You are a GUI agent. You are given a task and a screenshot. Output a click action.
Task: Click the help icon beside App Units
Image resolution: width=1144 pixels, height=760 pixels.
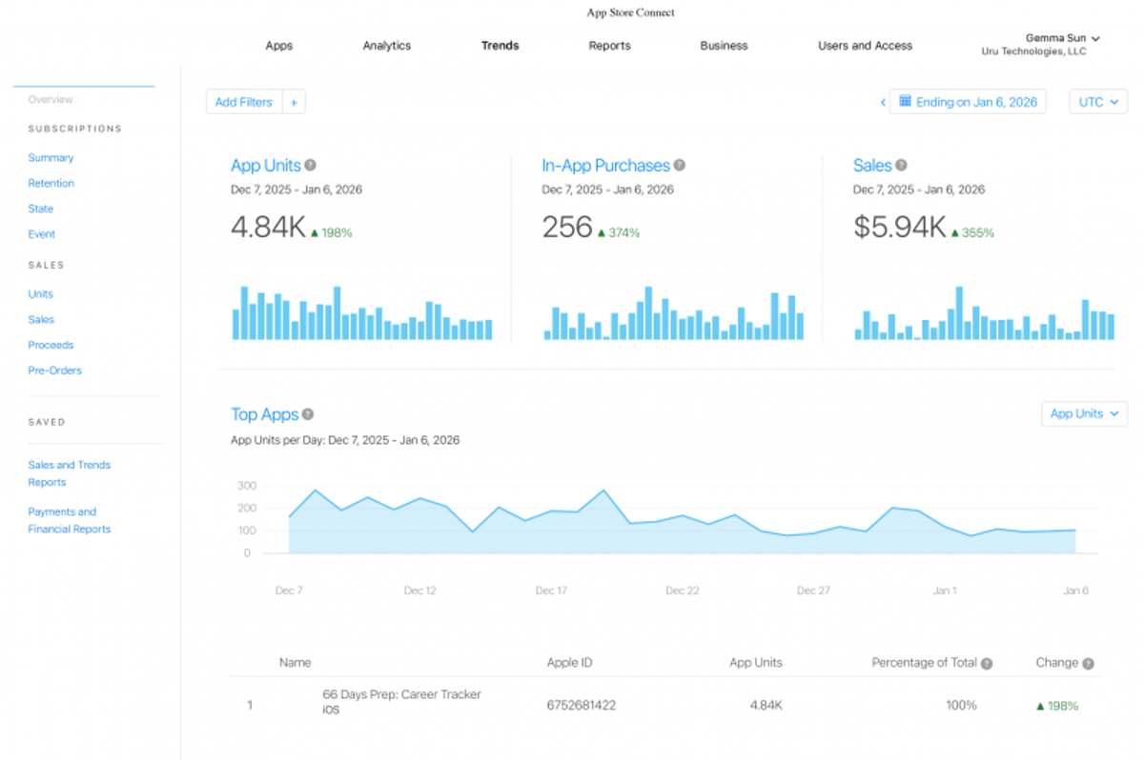(310, 166)
